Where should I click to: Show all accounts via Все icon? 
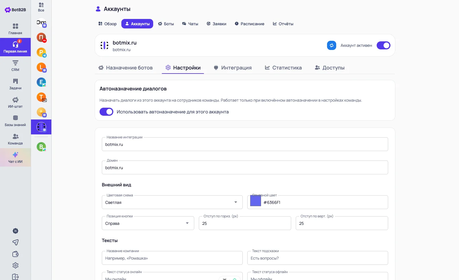click(x=41, y=7)
